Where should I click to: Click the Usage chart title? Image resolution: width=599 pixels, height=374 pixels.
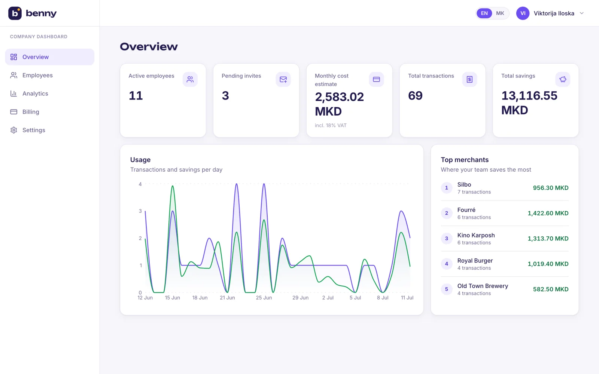tap(140, 160)
